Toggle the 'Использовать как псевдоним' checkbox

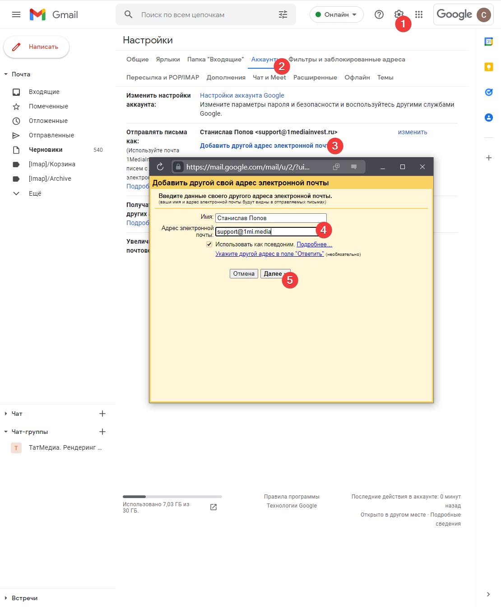click(x=209, y=244)
